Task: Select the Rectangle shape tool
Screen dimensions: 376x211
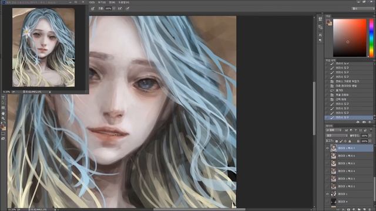Action: pos(3,108)
